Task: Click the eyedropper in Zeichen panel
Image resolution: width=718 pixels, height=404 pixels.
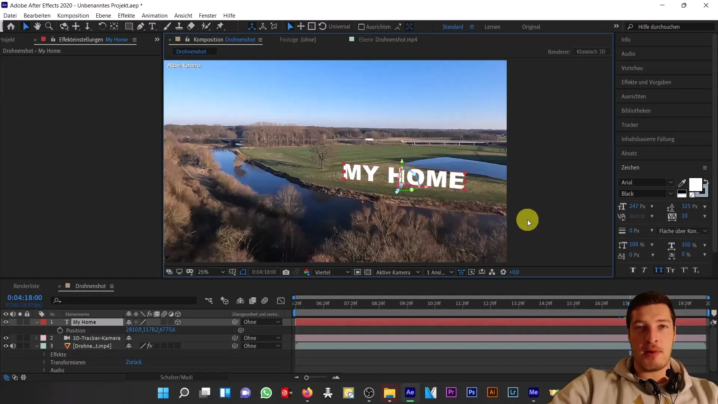Action: [682, 183]
